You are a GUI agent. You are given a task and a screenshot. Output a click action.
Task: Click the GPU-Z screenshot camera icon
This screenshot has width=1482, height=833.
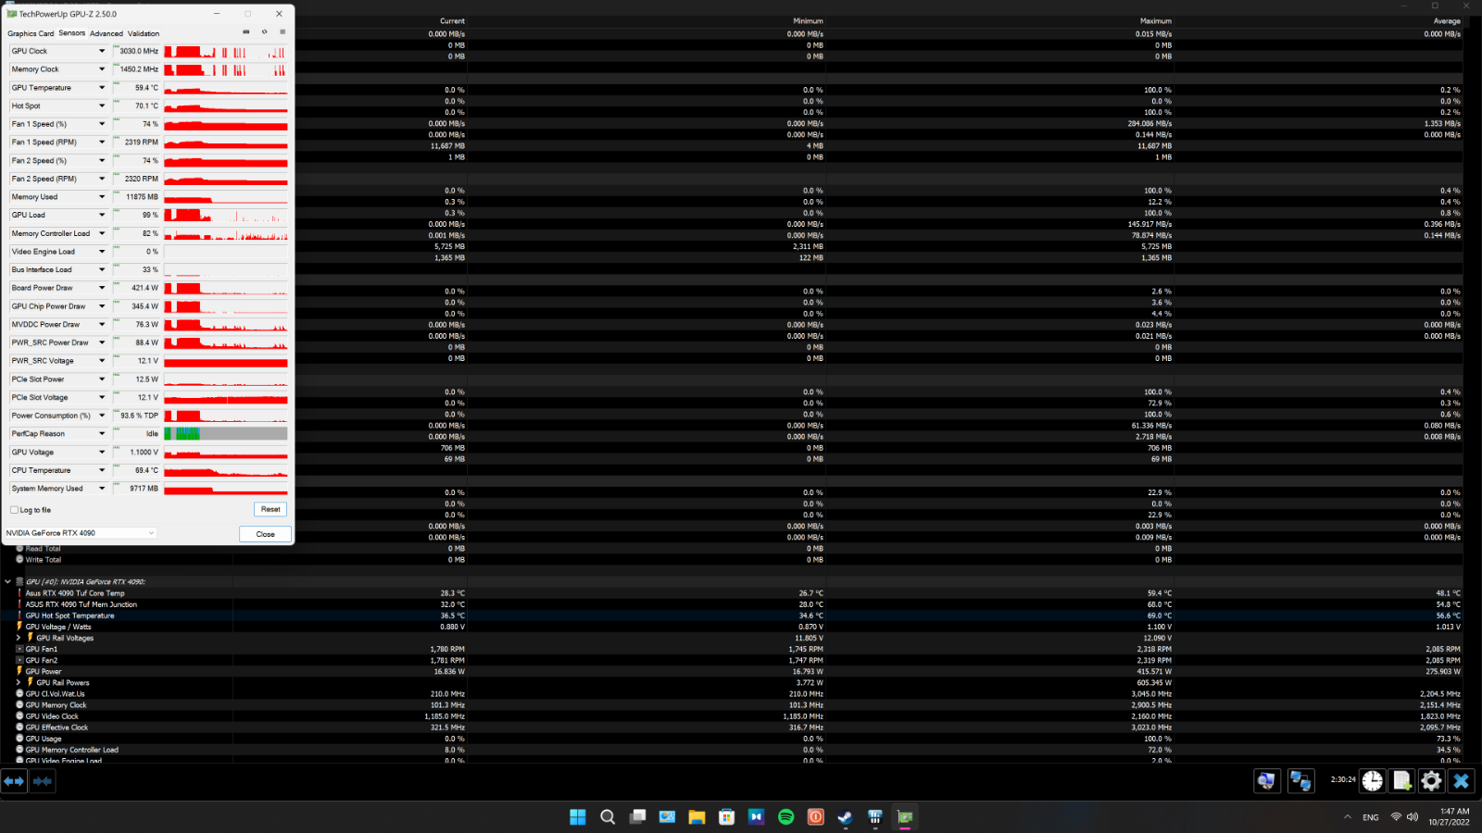coord(245,32)
